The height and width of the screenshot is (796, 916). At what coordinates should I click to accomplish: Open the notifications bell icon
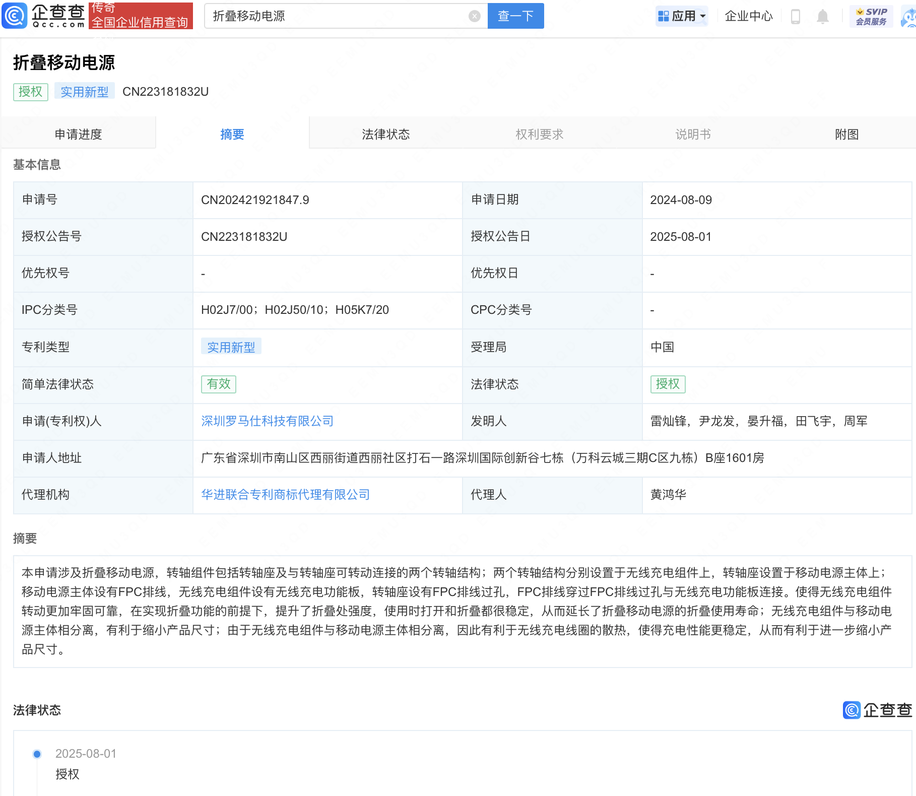[822, 17]
